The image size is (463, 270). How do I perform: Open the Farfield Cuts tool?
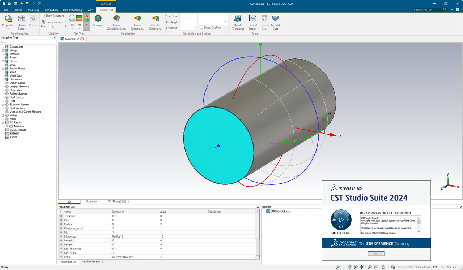(275, 21)
